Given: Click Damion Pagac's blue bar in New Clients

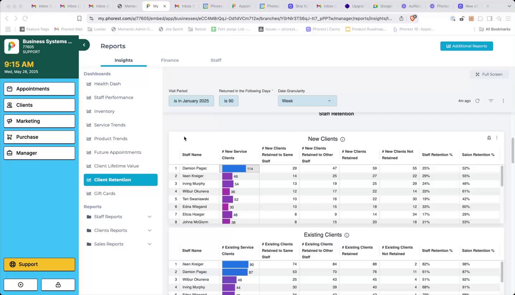Looking at the screenshot, I should click(x=234, y=168).
